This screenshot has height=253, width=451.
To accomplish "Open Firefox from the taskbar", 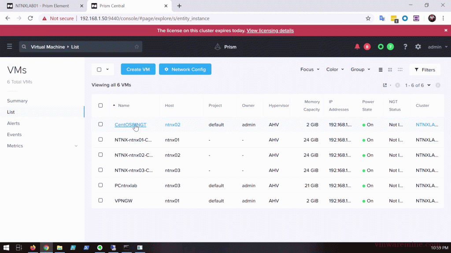I will [33, 248].
